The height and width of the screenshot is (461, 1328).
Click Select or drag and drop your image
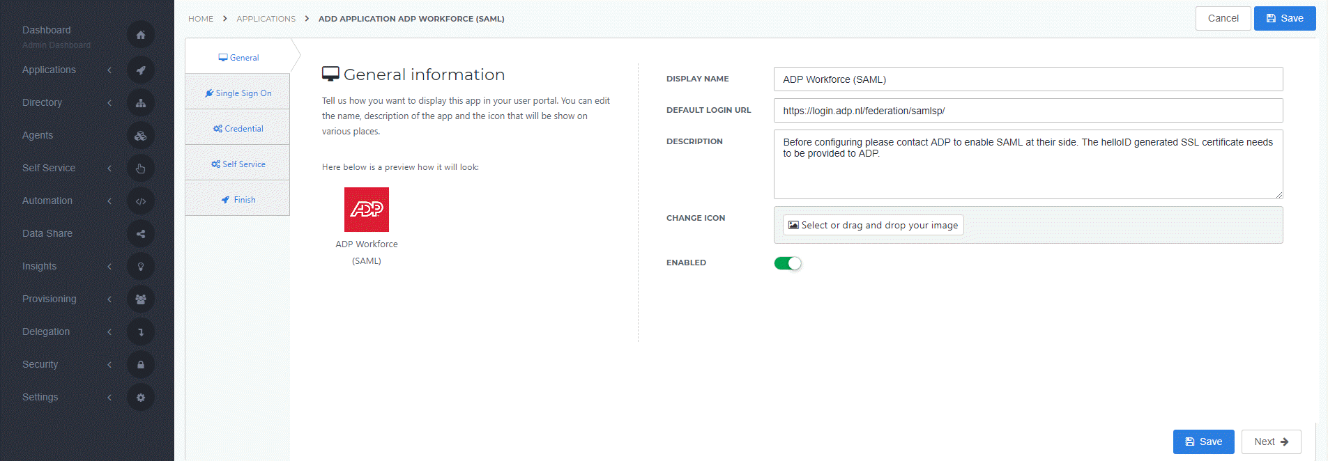pos(873,225)
